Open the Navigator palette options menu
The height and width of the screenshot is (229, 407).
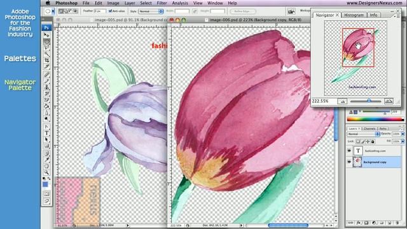pyautogui.click(x=397, y=16)
